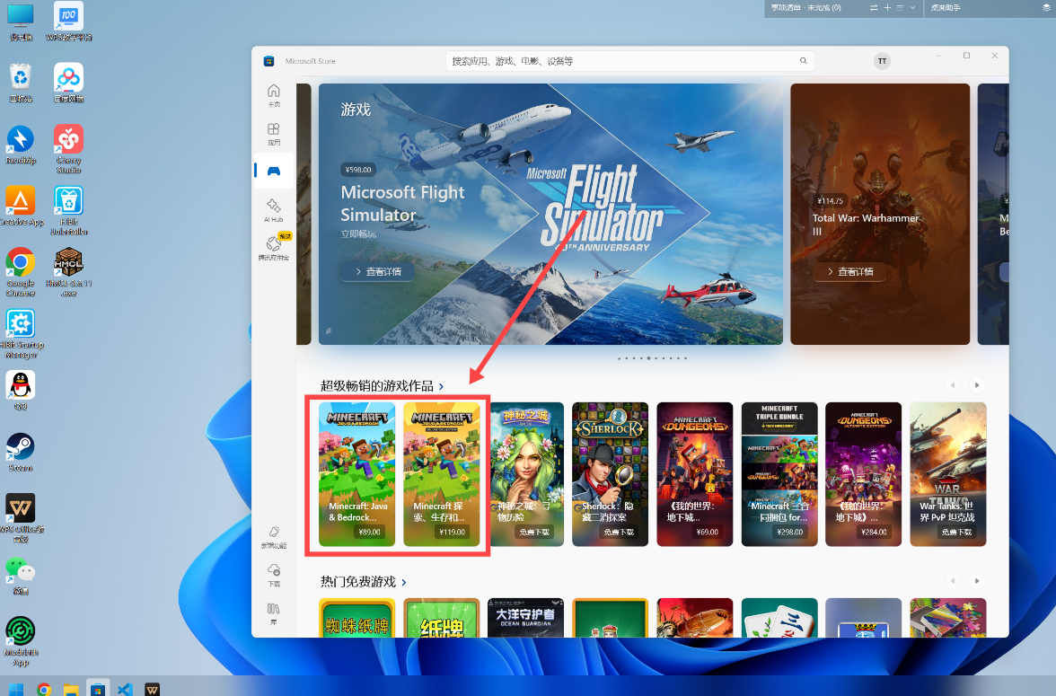1056x696 pixels.
Task: Open Minecraft: Java & Bedrock game tile
Action: click(x=357, y=474)
